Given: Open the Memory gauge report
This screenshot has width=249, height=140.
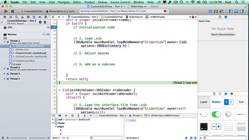Looking at the screenshot, I should tap(25, 35).
